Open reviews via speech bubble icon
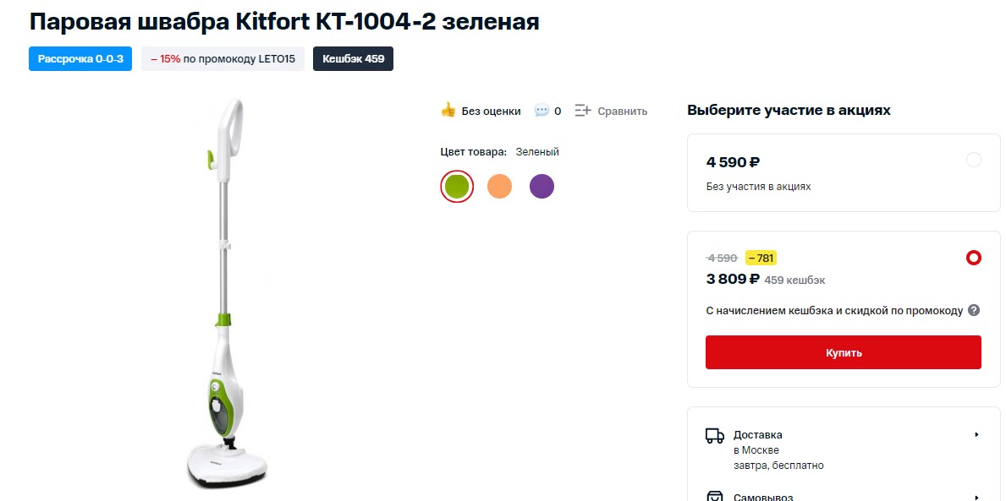This screenshot has height=501, width=1006. point(541,111)
